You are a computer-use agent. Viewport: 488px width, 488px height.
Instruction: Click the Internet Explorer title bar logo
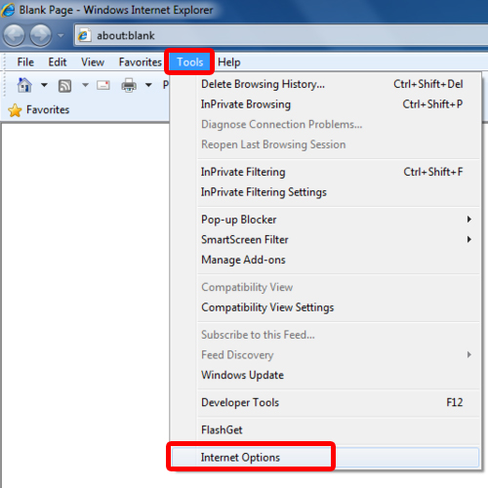8,10
